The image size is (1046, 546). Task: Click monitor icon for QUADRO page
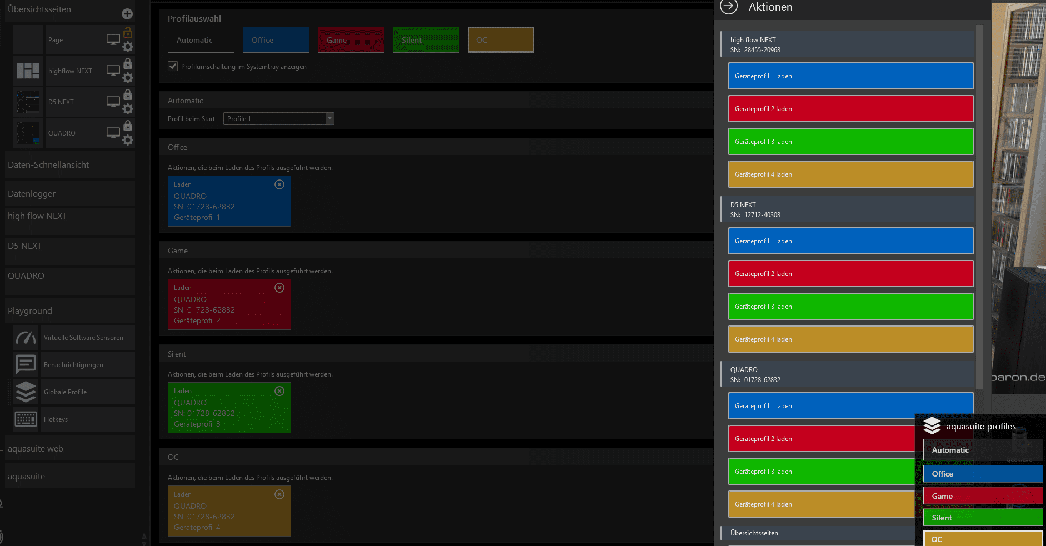(x=113, y=133)
